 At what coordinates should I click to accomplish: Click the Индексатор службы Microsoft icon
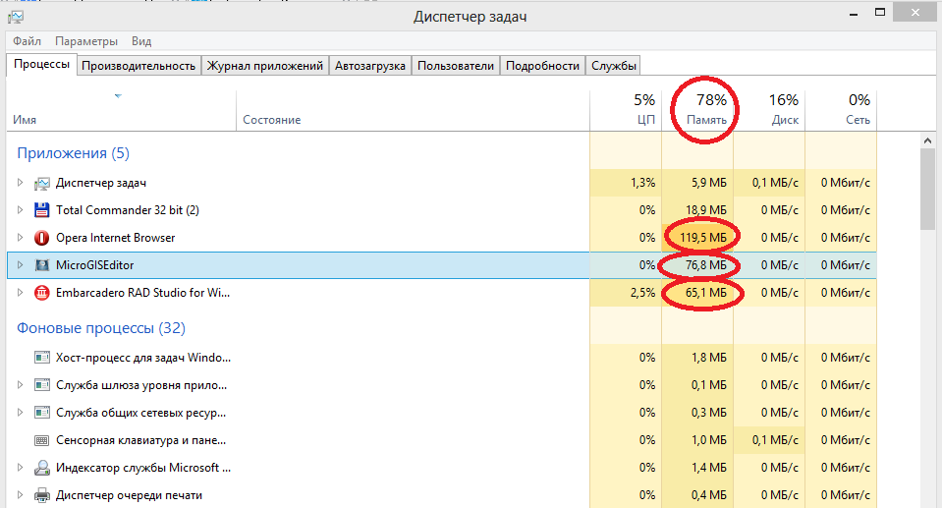[x=42, y=468]
